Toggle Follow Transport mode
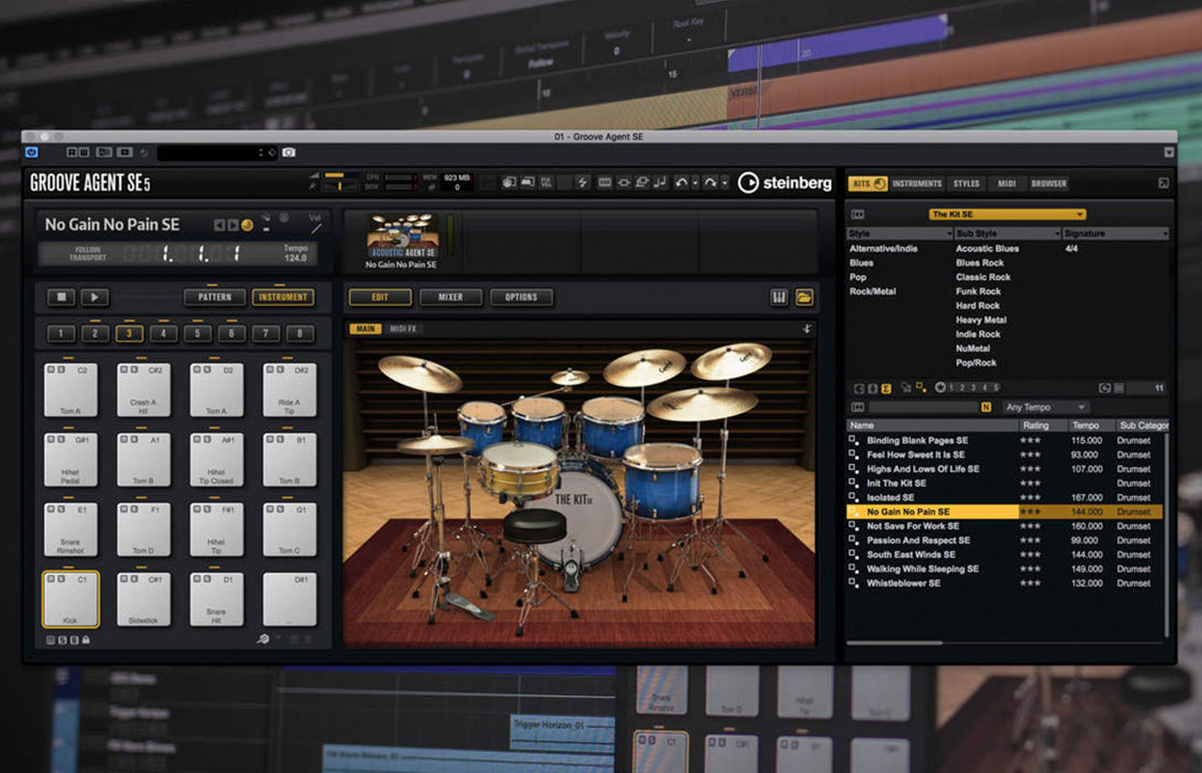 pyautogui.click(x=88, y=253)
